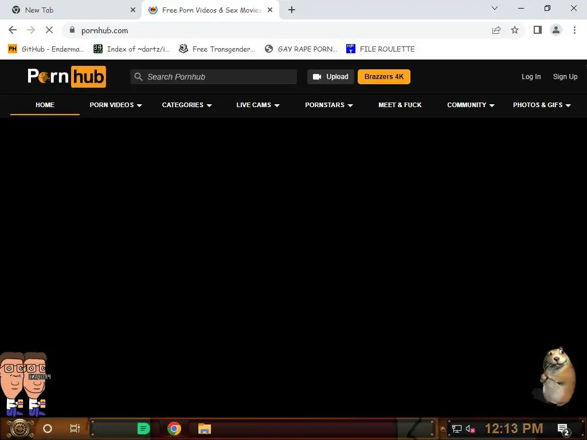Stop page loading with the X button
Screen dimensions: 587x440
49,30
